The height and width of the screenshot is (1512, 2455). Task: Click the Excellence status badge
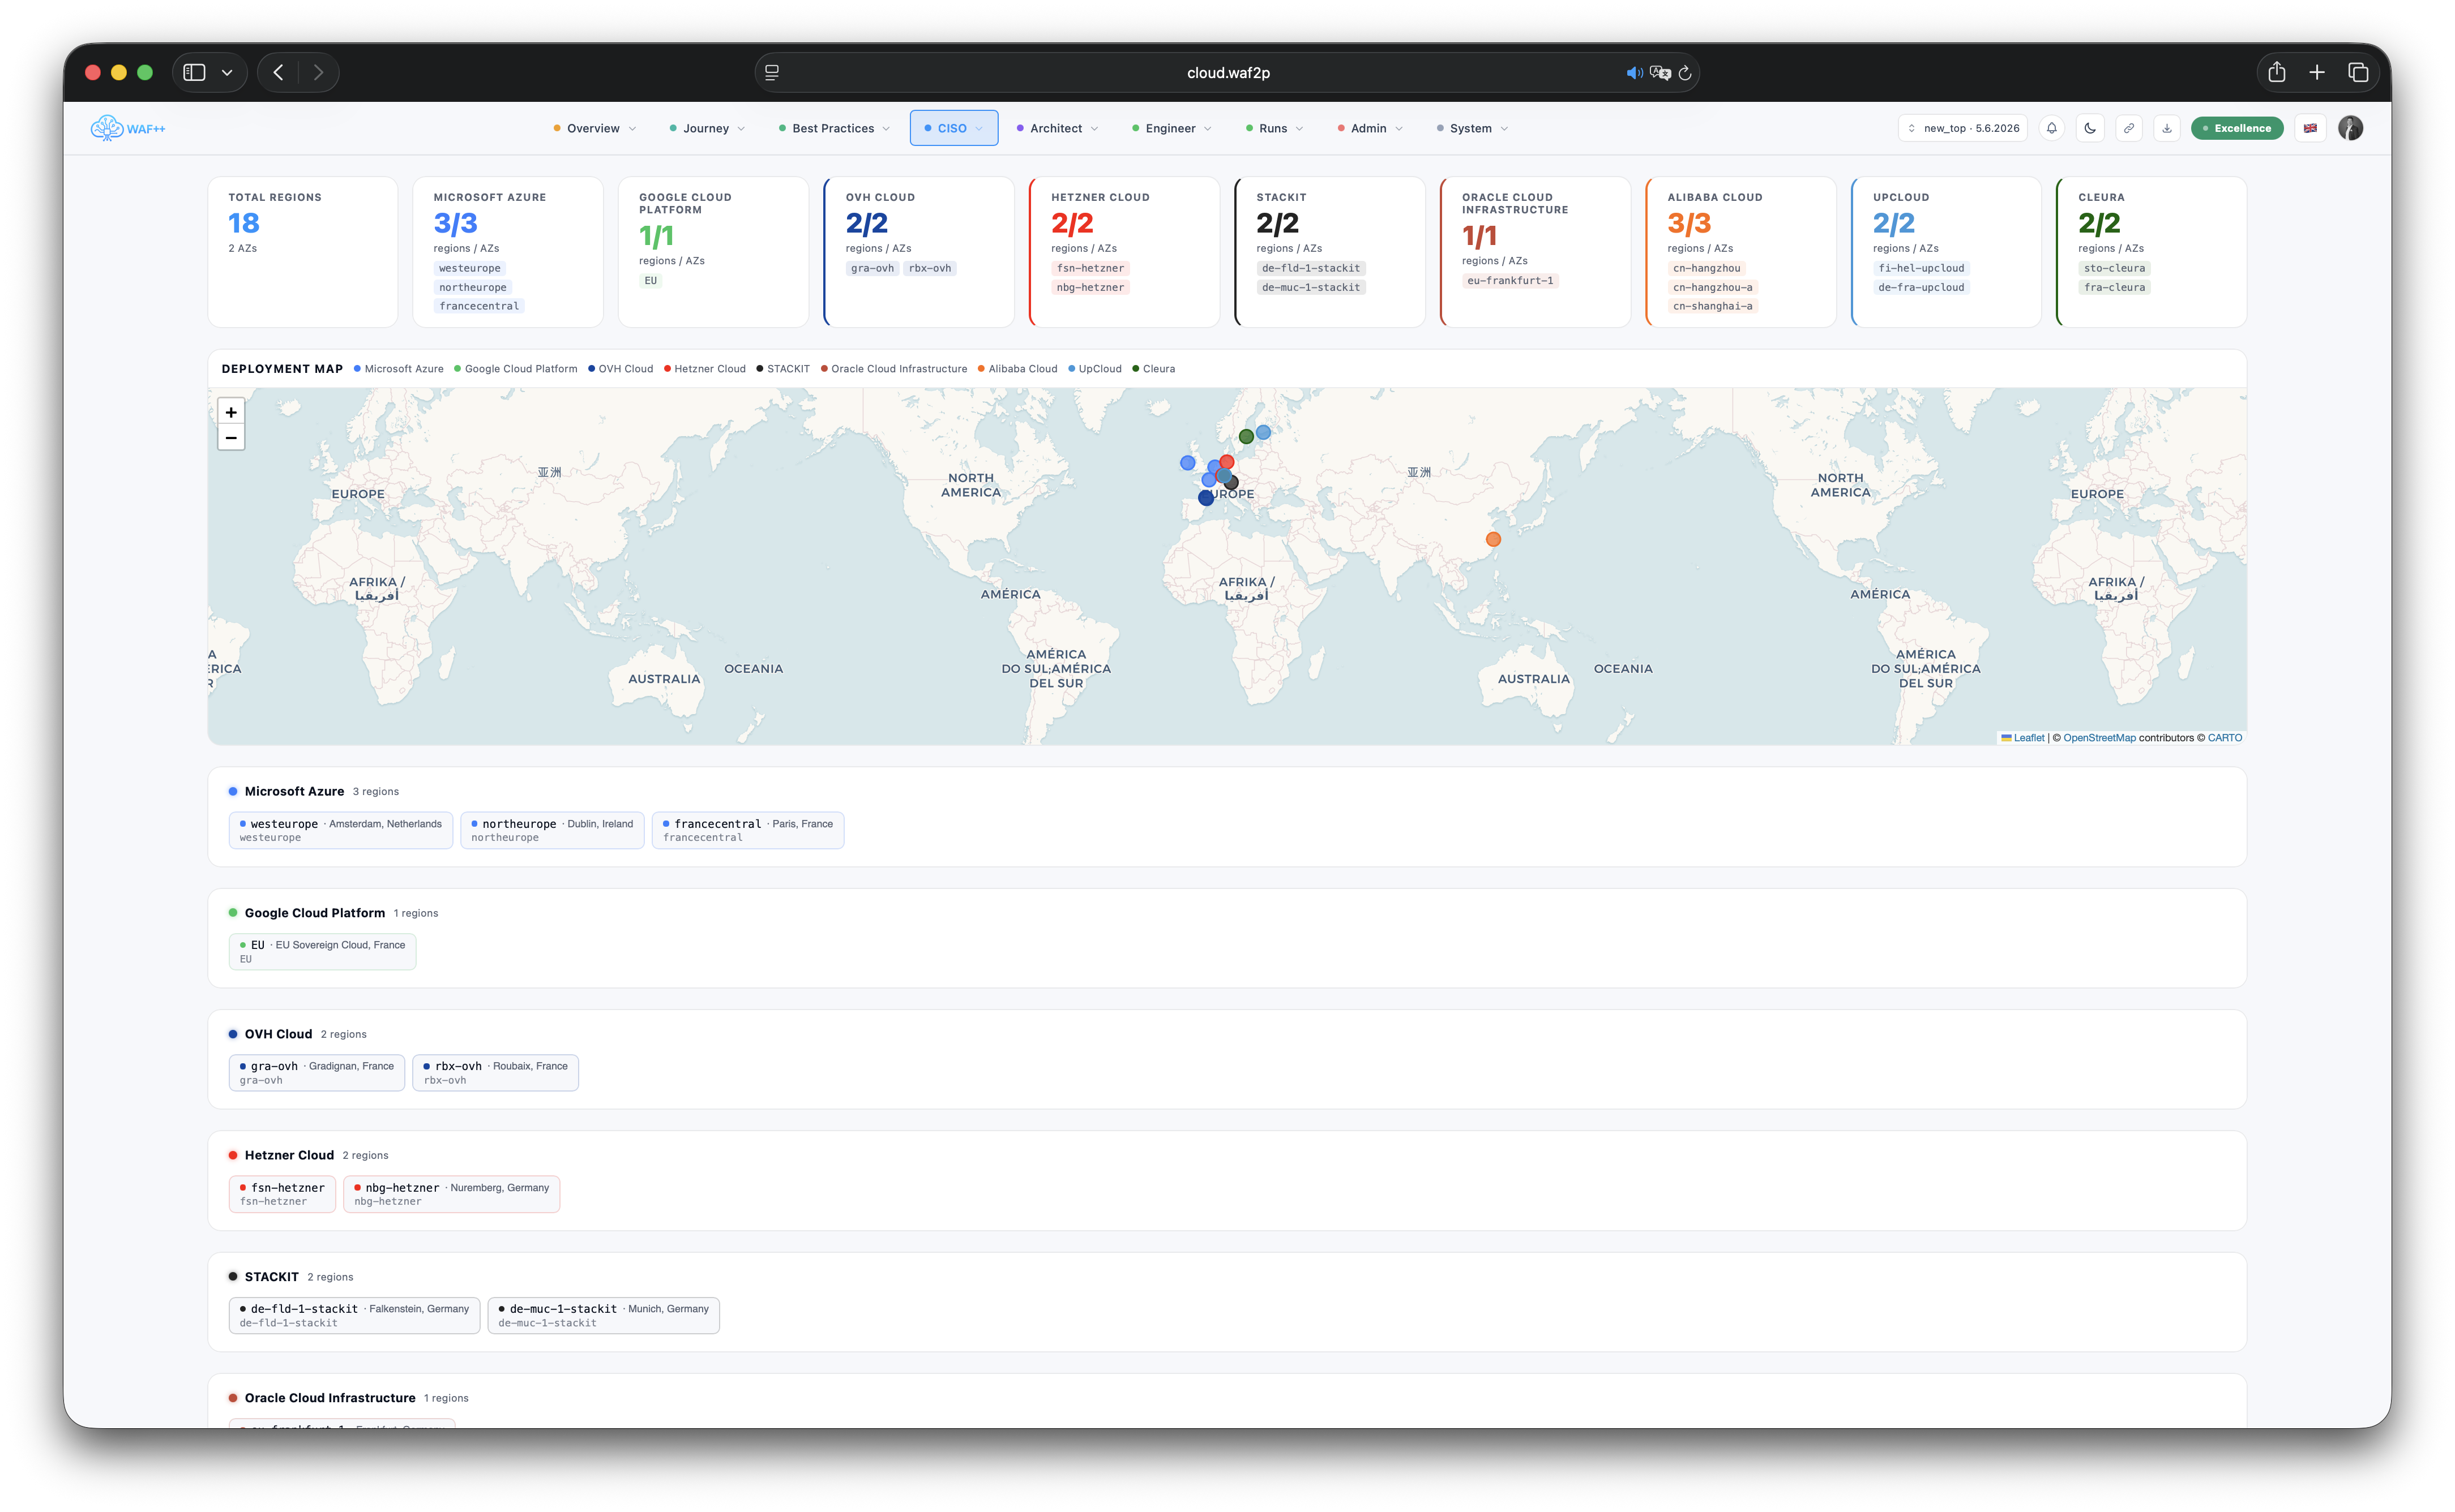click(2237, 128)
